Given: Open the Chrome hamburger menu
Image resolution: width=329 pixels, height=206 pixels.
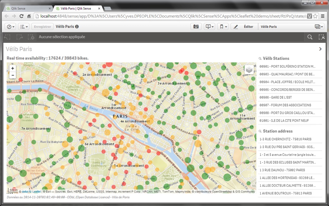Looking at the screenshot, I should click(323, 16).
